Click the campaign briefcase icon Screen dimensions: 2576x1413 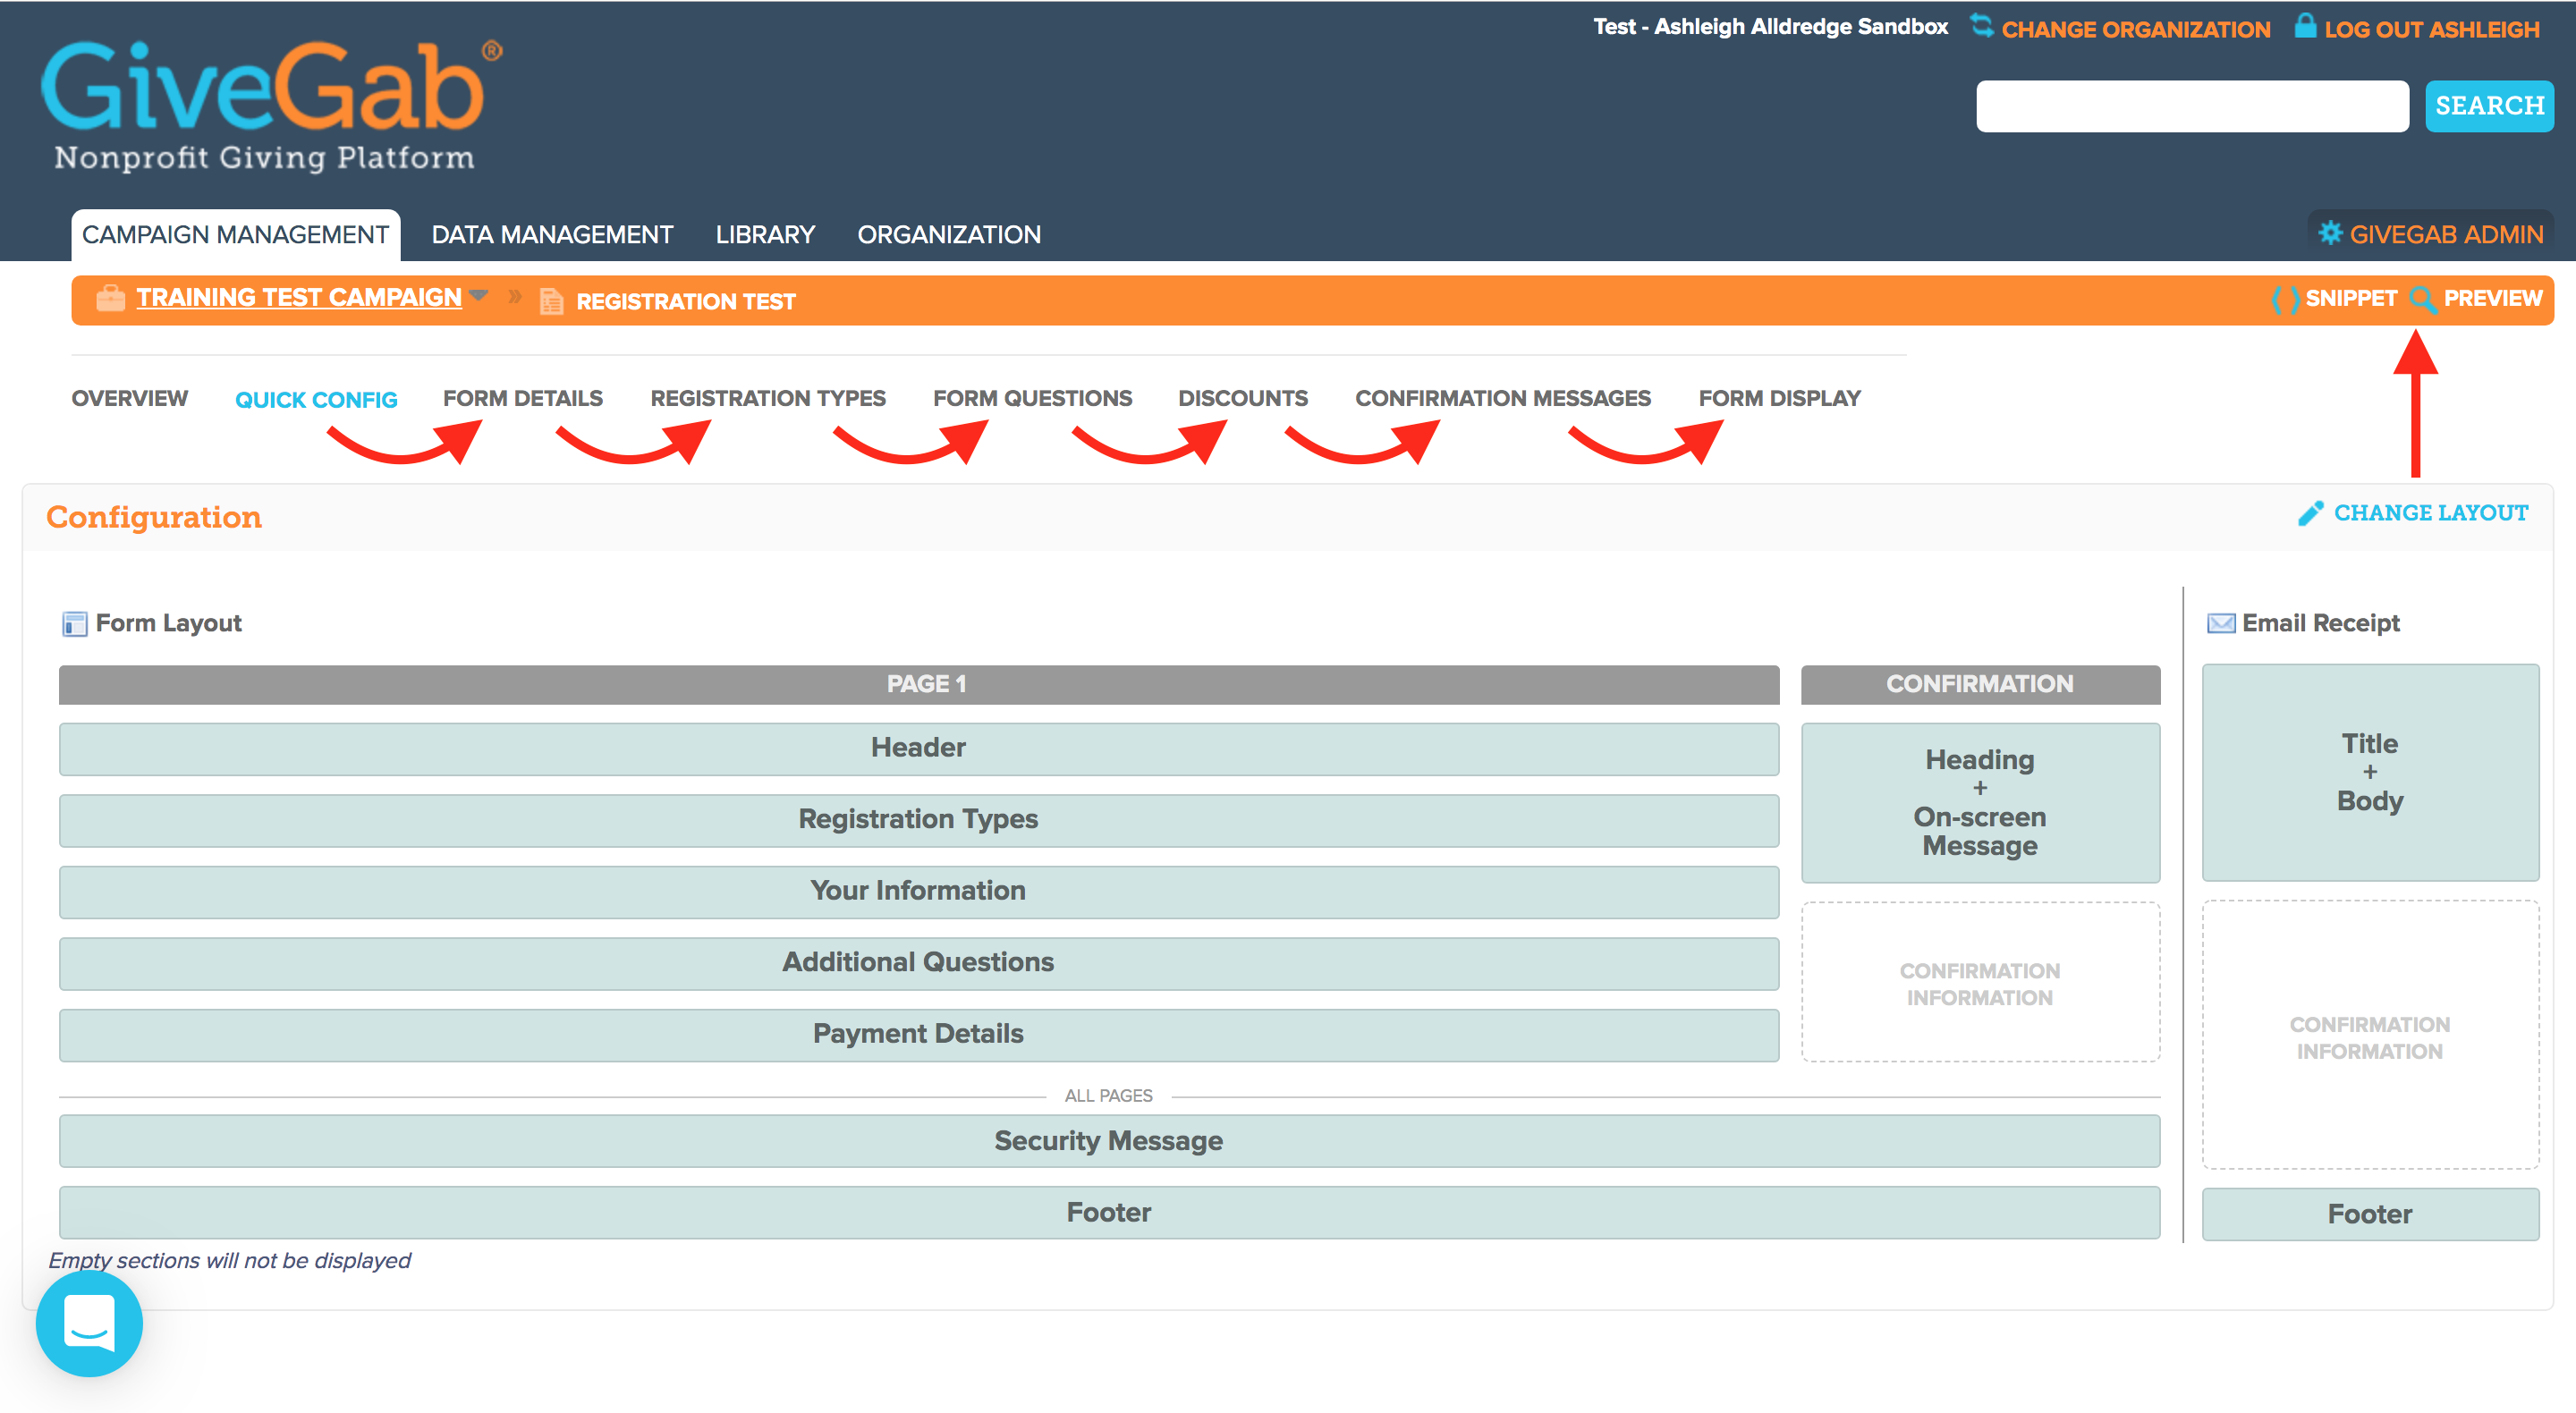click(x=110, y=299)
